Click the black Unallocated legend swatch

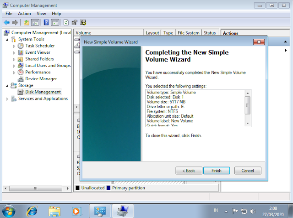[x=77, y=188]
